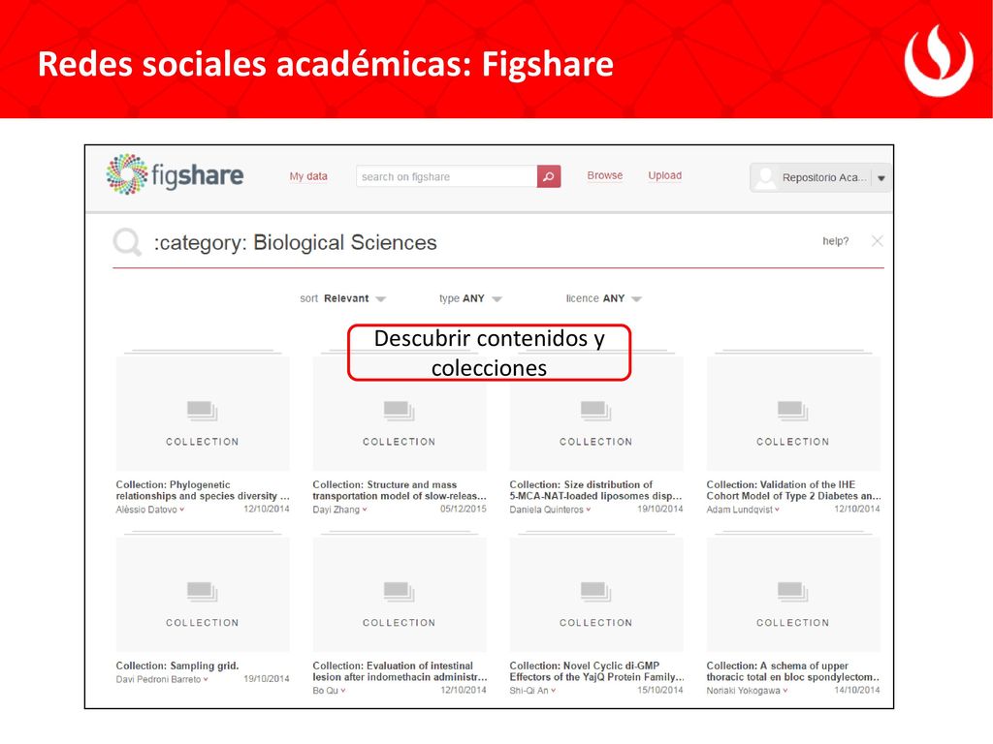This screenshot has height=744, width=993.
Task: Open the My data menu
Action: point(308,176)
